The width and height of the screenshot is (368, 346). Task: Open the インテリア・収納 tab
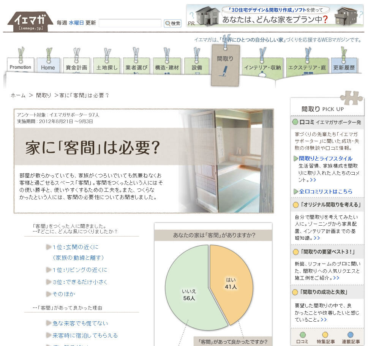(262, 67)
